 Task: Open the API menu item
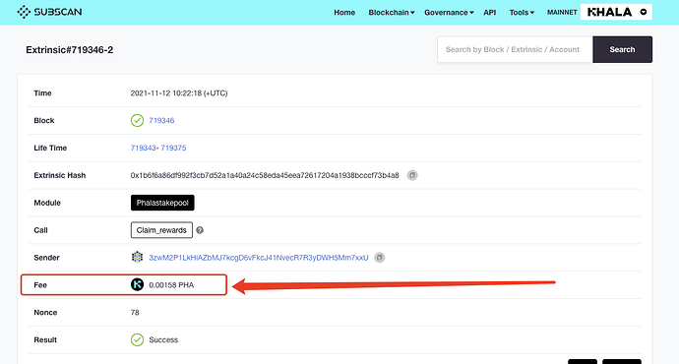click(x=490, y=13)
